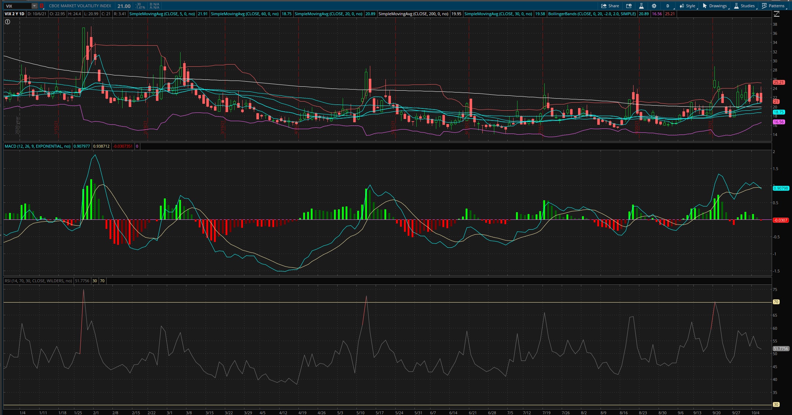Click the chart scale adjust icon at top right
Image resolution: width=792 pixels, height=415 pixels.
tap(776, 14)
